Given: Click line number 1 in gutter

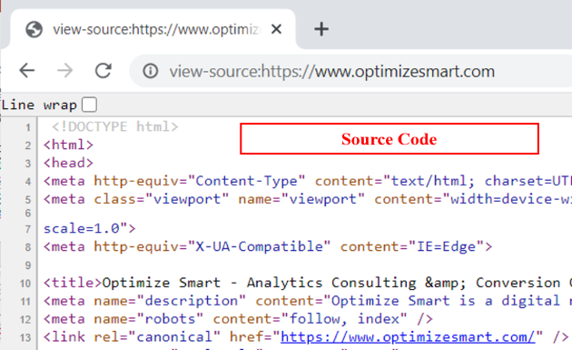Looking at the screenshot, I should click(28, 127).
